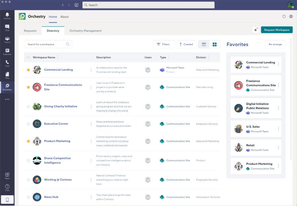297x206 pixels.
Task: Open options menu for Product Marketing row
Action: tap(91, 141)
